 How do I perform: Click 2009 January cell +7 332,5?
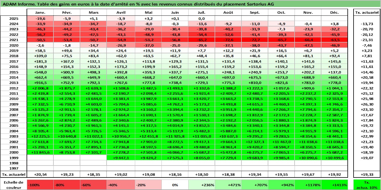click(x=40, y=104)
